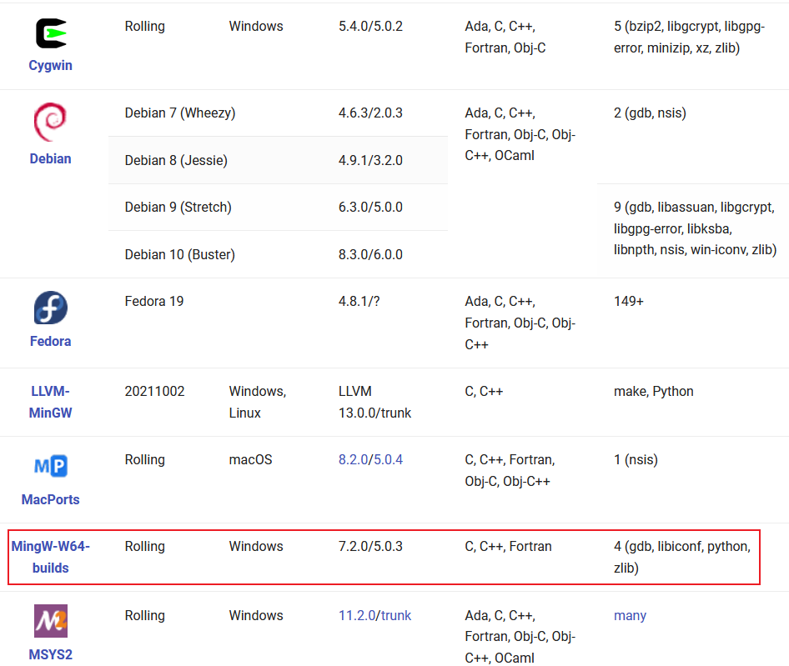The width and height of the screenshot is (789, 666).
Task: Follow the 11.2.0/trunk version link
Action: (x=374, y=615)
